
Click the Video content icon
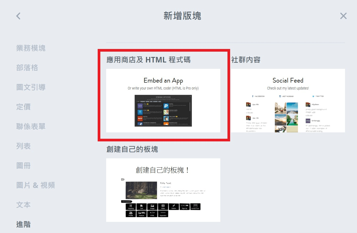[x=163, y=206]
